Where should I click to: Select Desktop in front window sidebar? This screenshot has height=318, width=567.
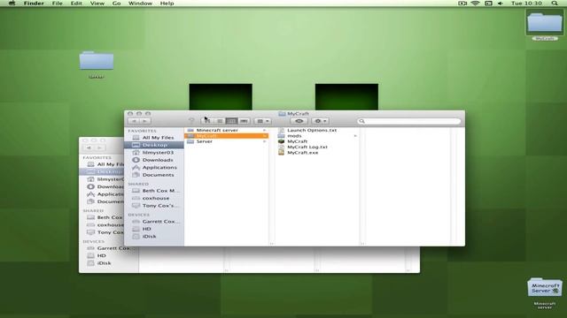coord(154,145)
